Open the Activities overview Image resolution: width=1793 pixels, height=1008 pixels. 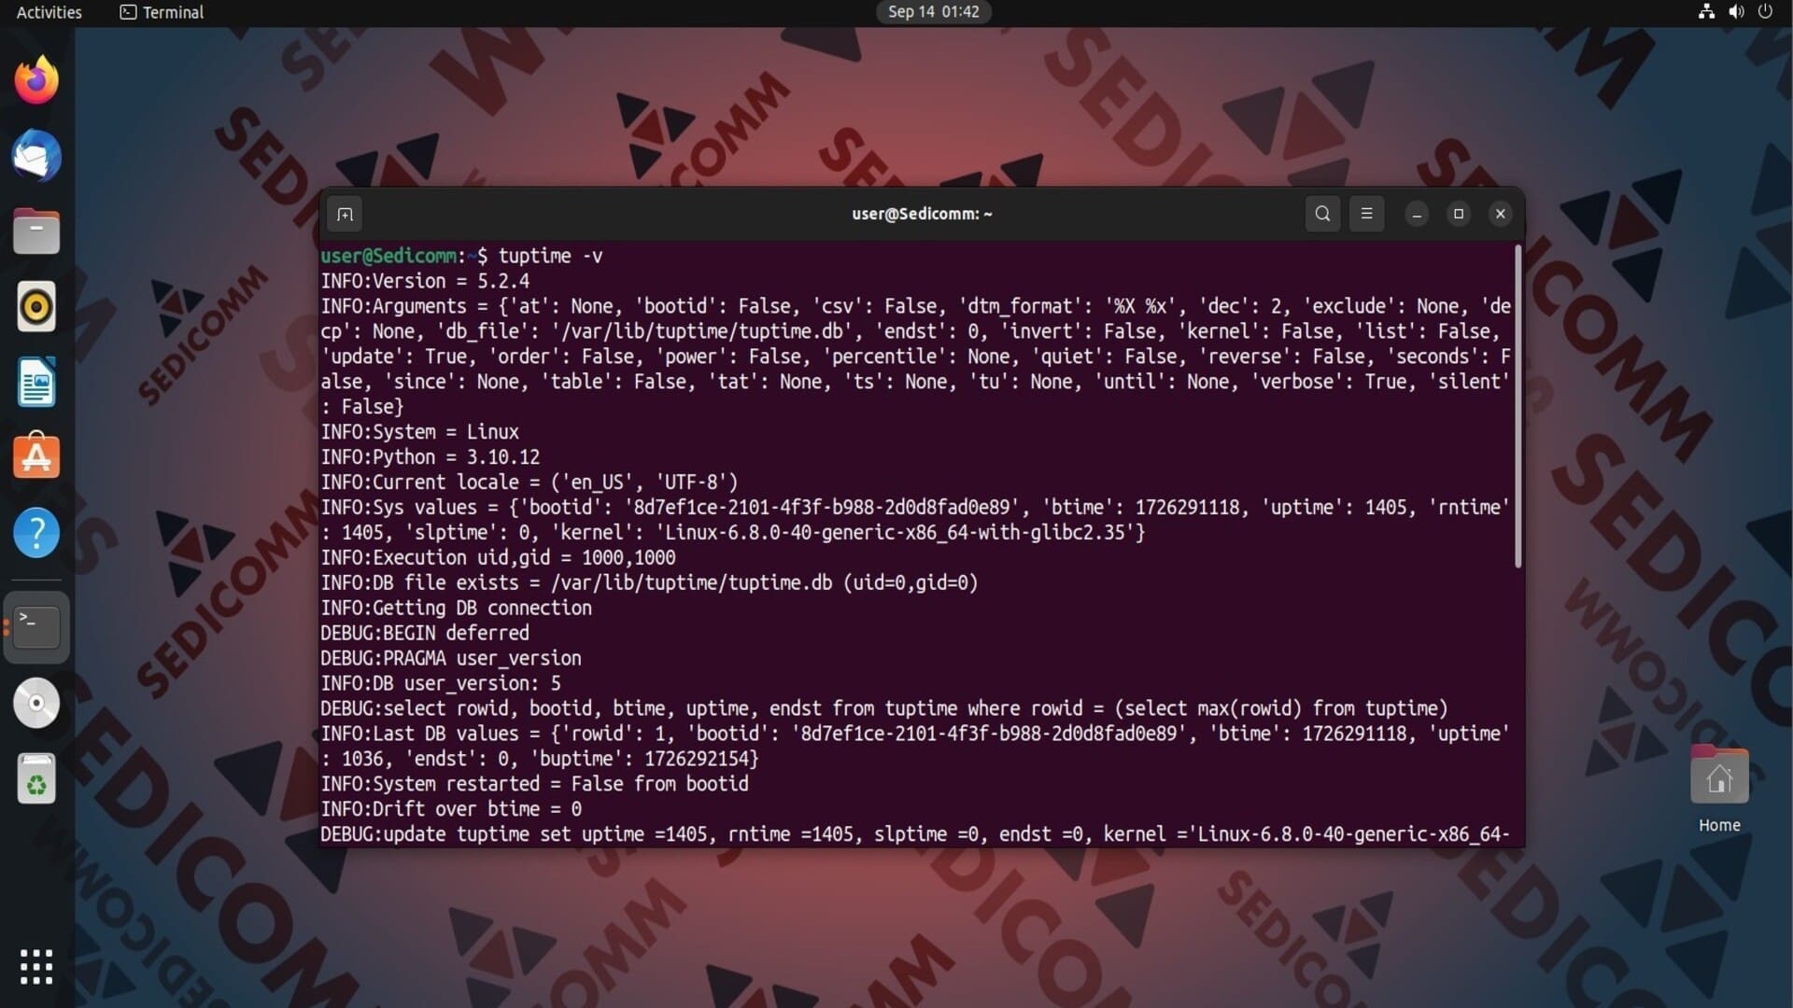tap(49, 12)
